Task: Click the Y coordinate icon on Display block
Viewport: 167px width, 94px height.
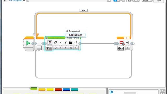Action: click(66, 42)
